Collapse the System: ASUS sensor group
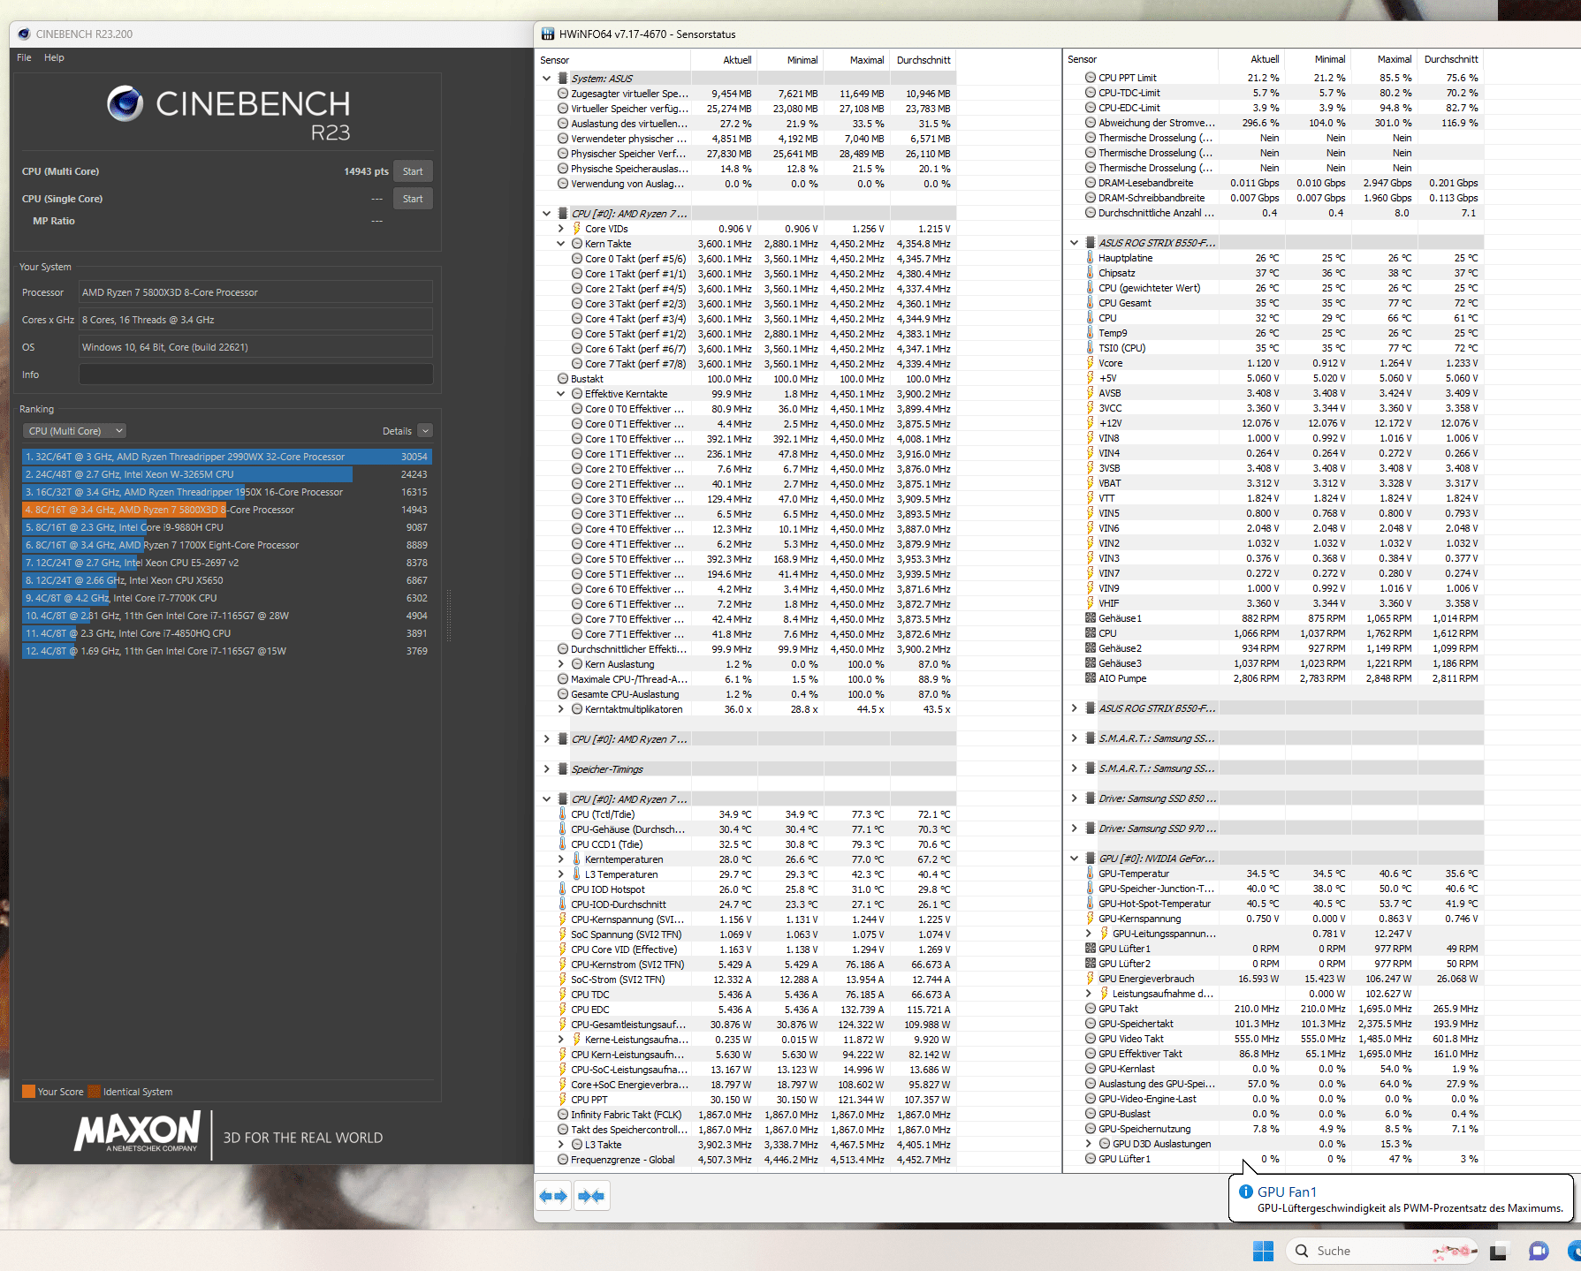1581x1271 pixels. tap(546, 79)
